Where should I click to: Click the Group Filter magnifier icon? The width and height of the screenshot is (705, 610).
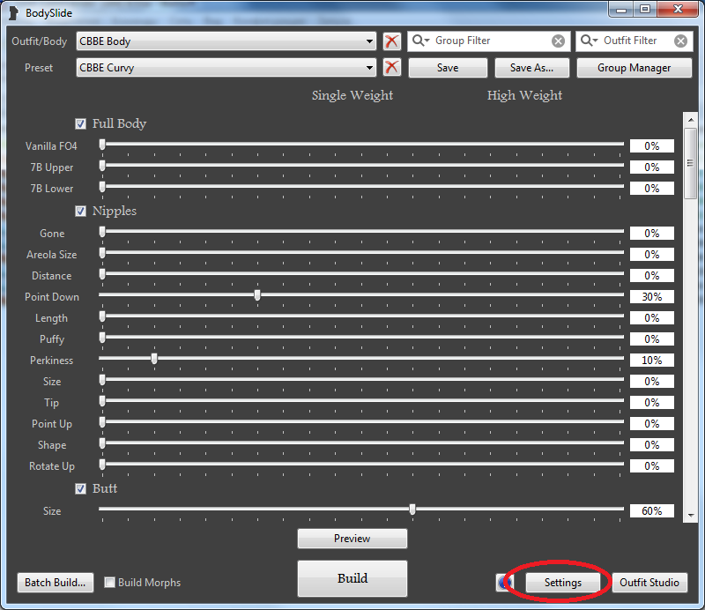pos(420,41)
